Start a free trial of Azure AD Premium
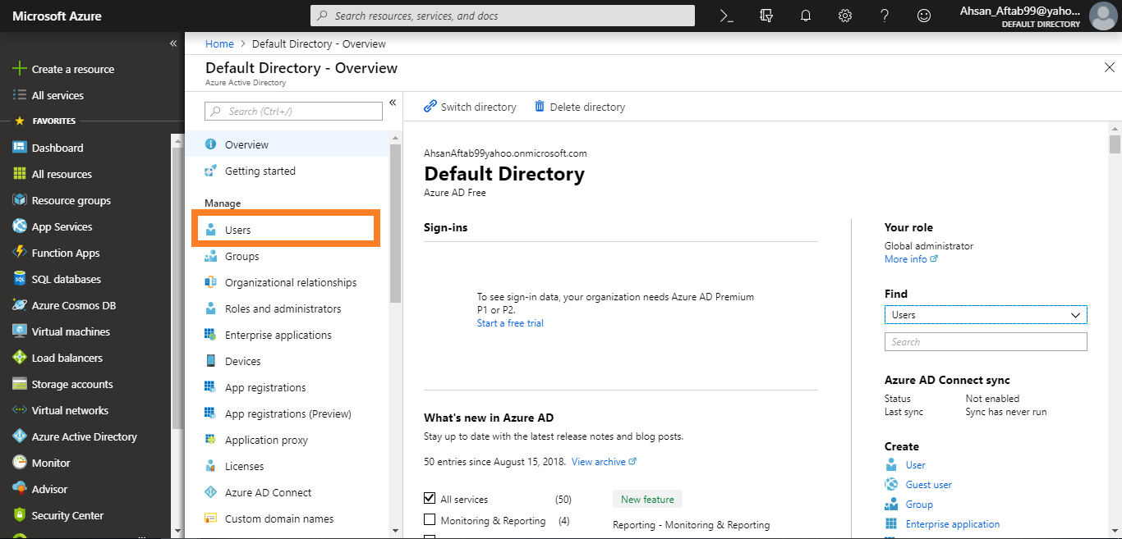Screen dimensions: 1122x539 coord(509,322)
